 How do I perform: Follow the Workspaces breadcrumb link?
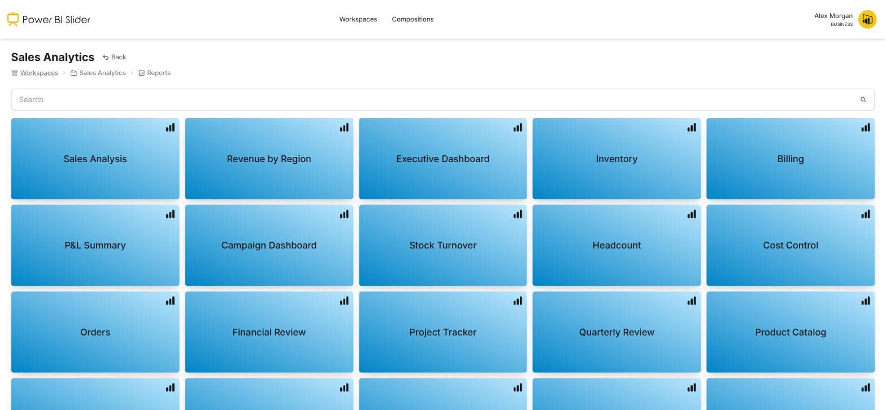click(39, 73)
